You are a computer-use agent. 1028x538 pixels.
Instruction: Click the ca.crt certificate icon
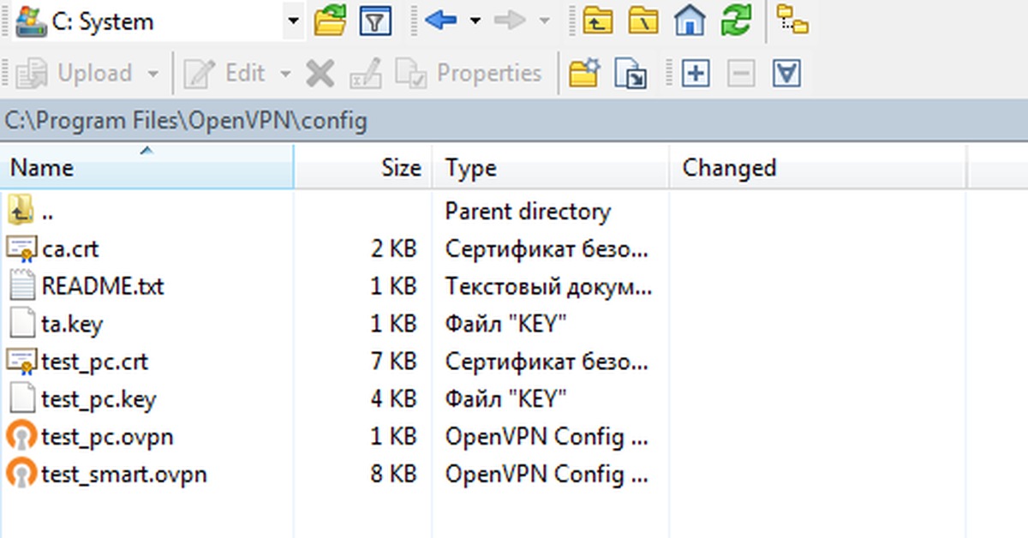(21, 248)
